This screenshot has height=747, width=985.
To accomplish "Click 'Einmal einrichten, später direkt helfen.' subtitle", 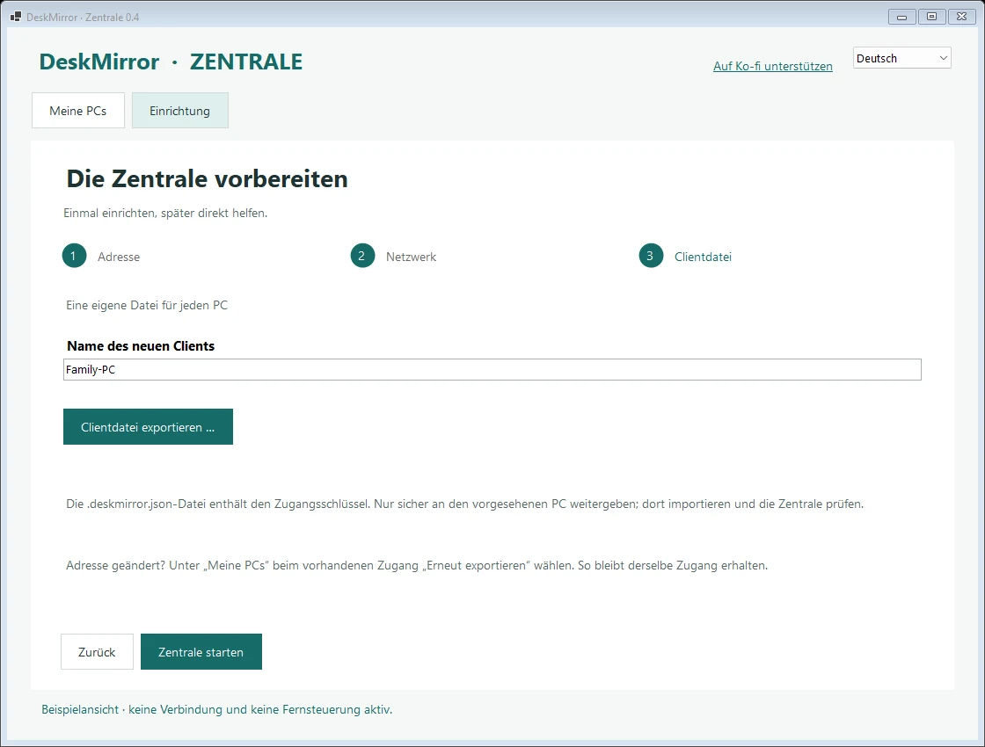I will tap(165, 213).
